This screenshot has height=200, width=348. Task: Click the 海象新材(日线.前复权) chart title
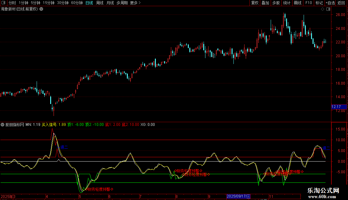(19, 9)
